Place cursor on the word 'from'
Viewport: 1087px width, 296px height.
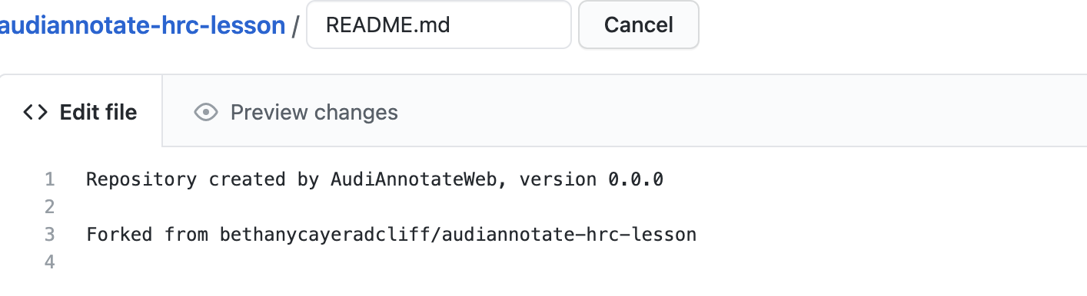(186, 235)
